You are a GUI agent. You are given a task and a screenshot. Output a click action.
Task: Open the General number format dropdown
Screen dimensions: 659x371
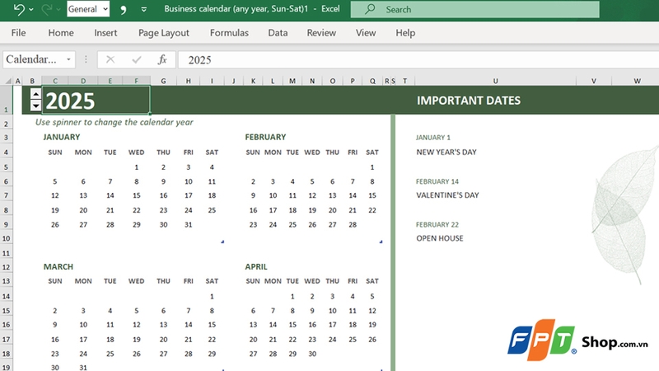(104, 10)
